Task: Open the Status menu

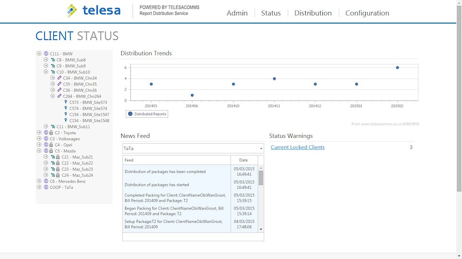Action: click(271, 13)
